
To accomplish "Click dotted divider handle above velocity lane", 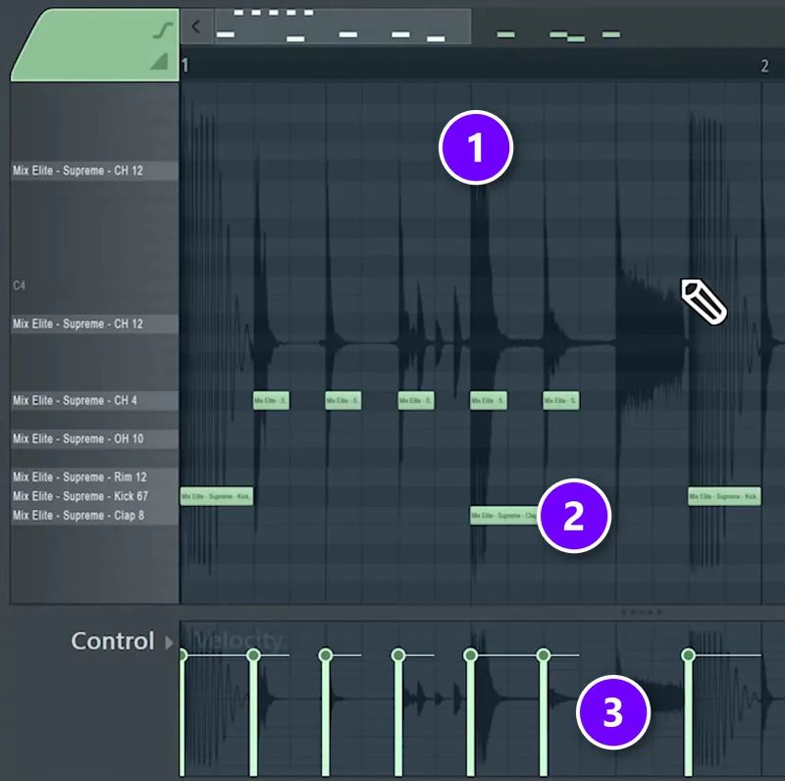I will (x=642, y=612).
